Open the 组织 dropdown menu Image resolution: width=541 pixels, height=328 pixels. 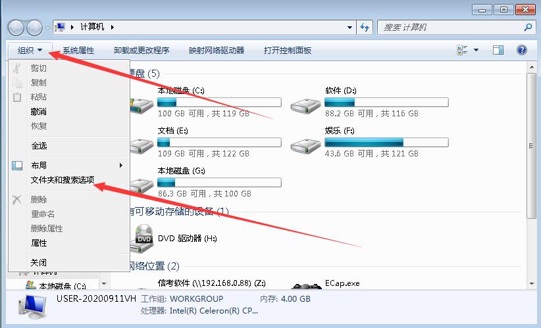30,51
